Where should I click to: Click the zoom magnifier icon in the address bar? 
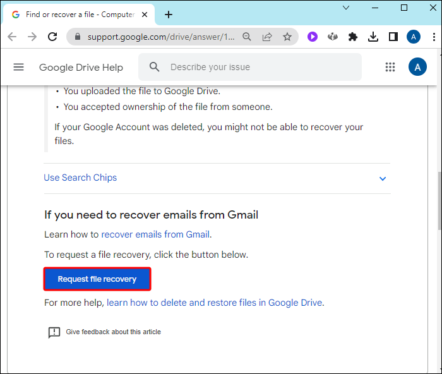pyautogui.click(x=247, y=37)
